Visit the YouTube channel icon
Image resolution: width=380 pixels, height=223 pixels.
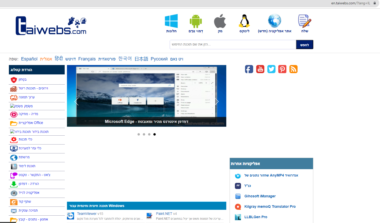click(x=260, y=69)
